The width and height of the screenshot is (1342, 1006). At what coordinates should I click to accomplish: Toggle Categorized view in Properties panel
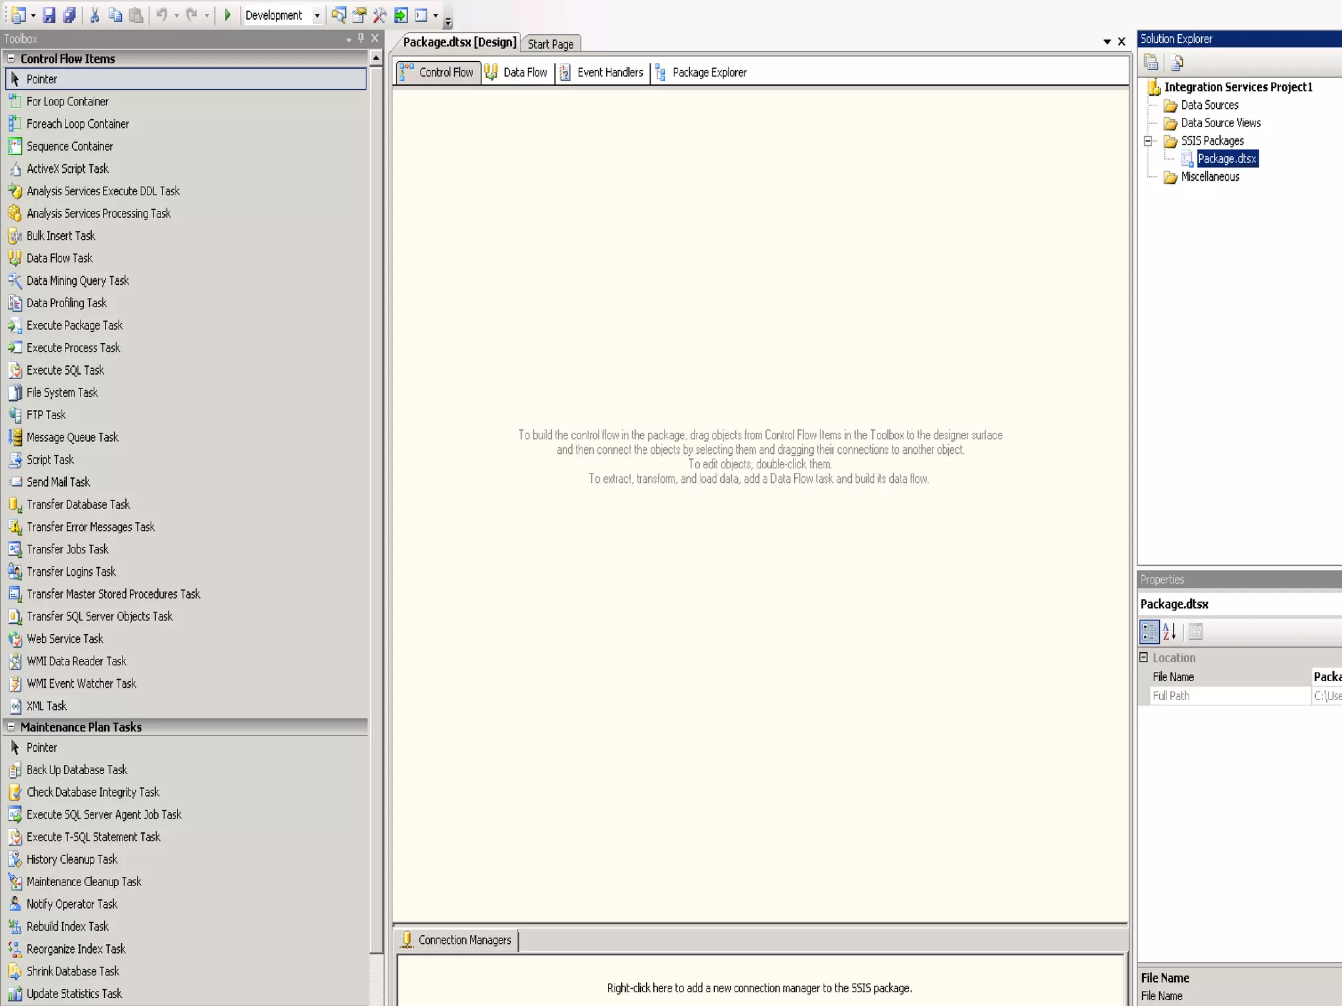1149,632
